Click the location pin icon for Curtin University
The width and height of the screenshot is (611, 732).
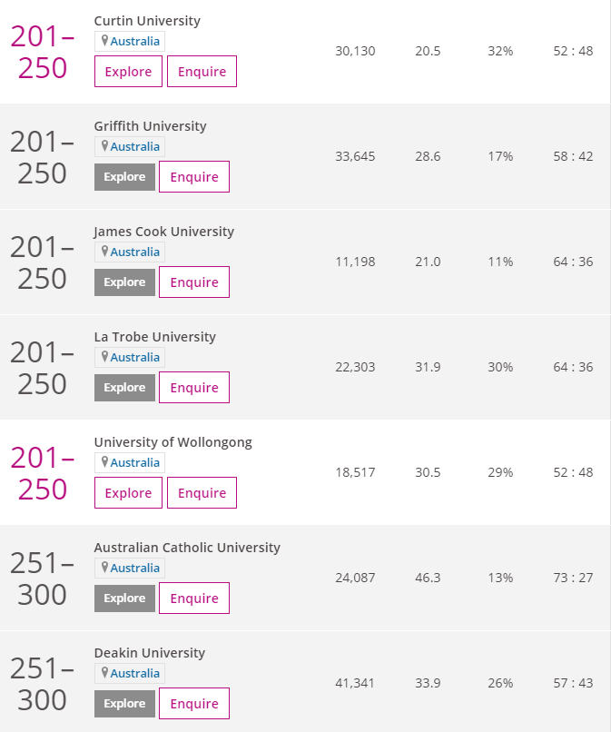click(104, 41)
